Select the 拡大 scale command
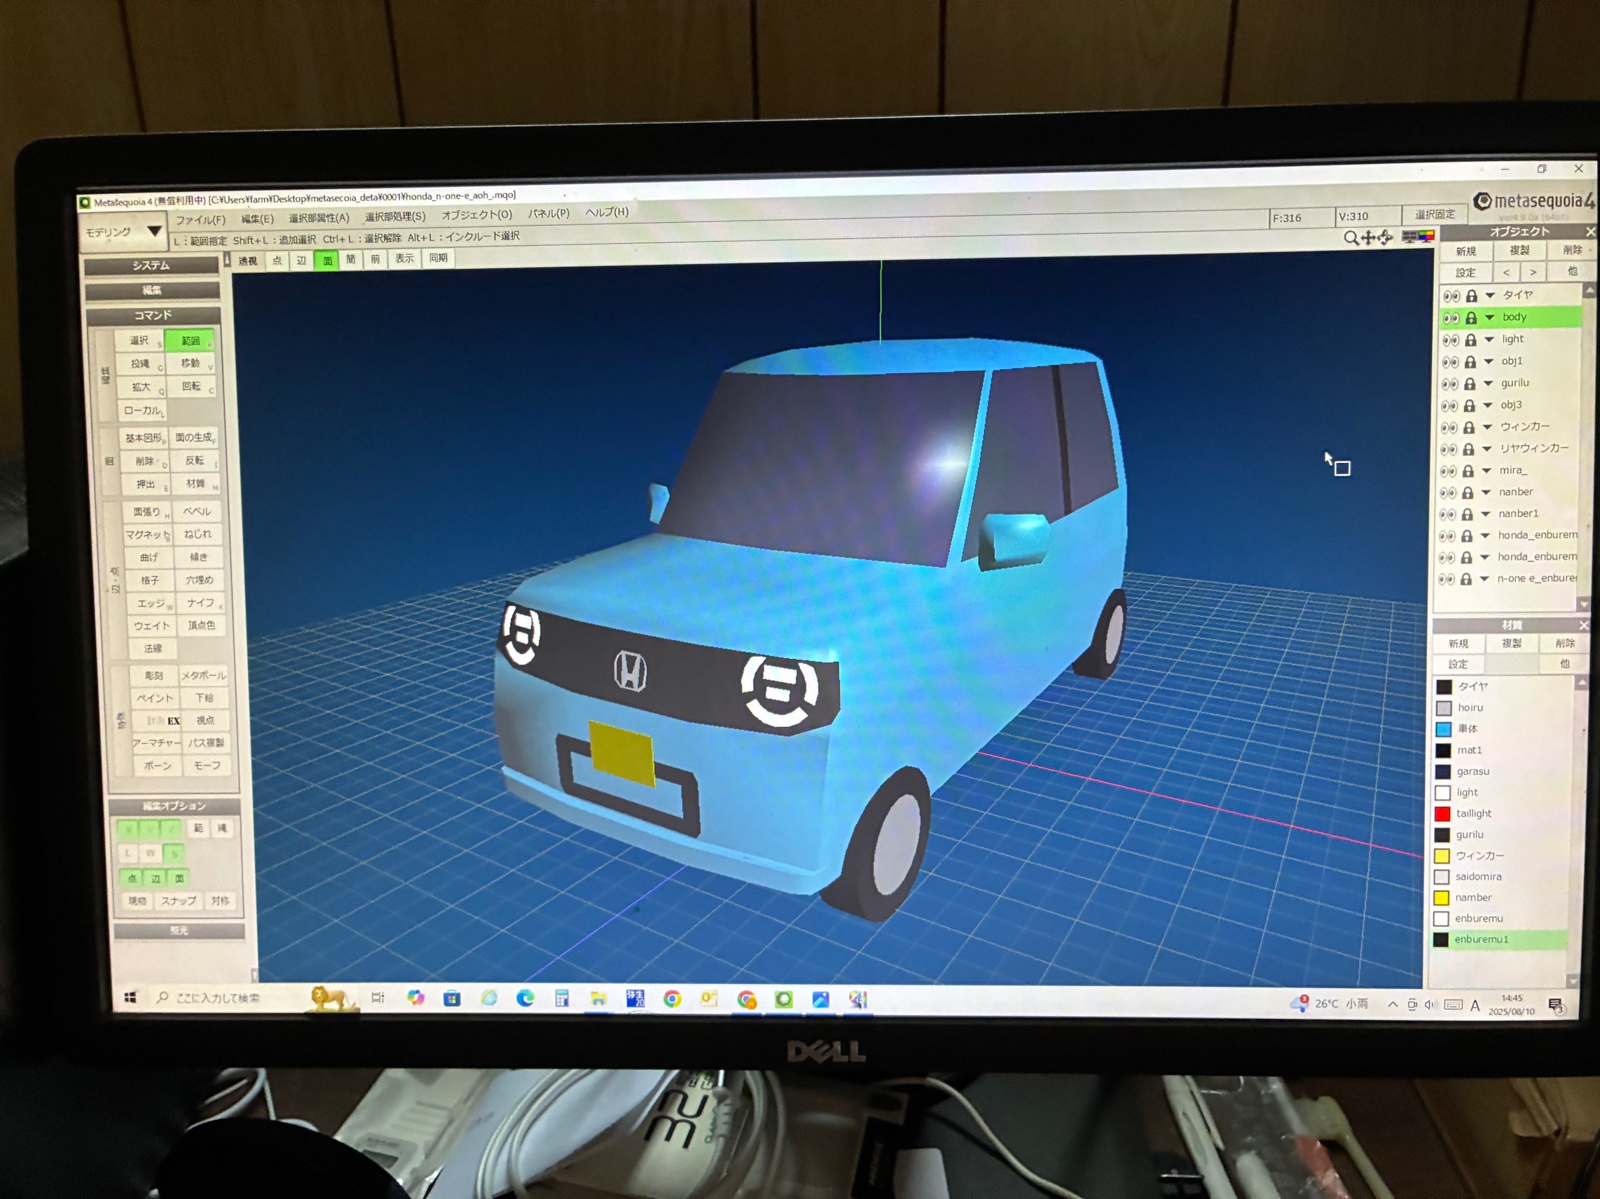 tap(142, 387)
